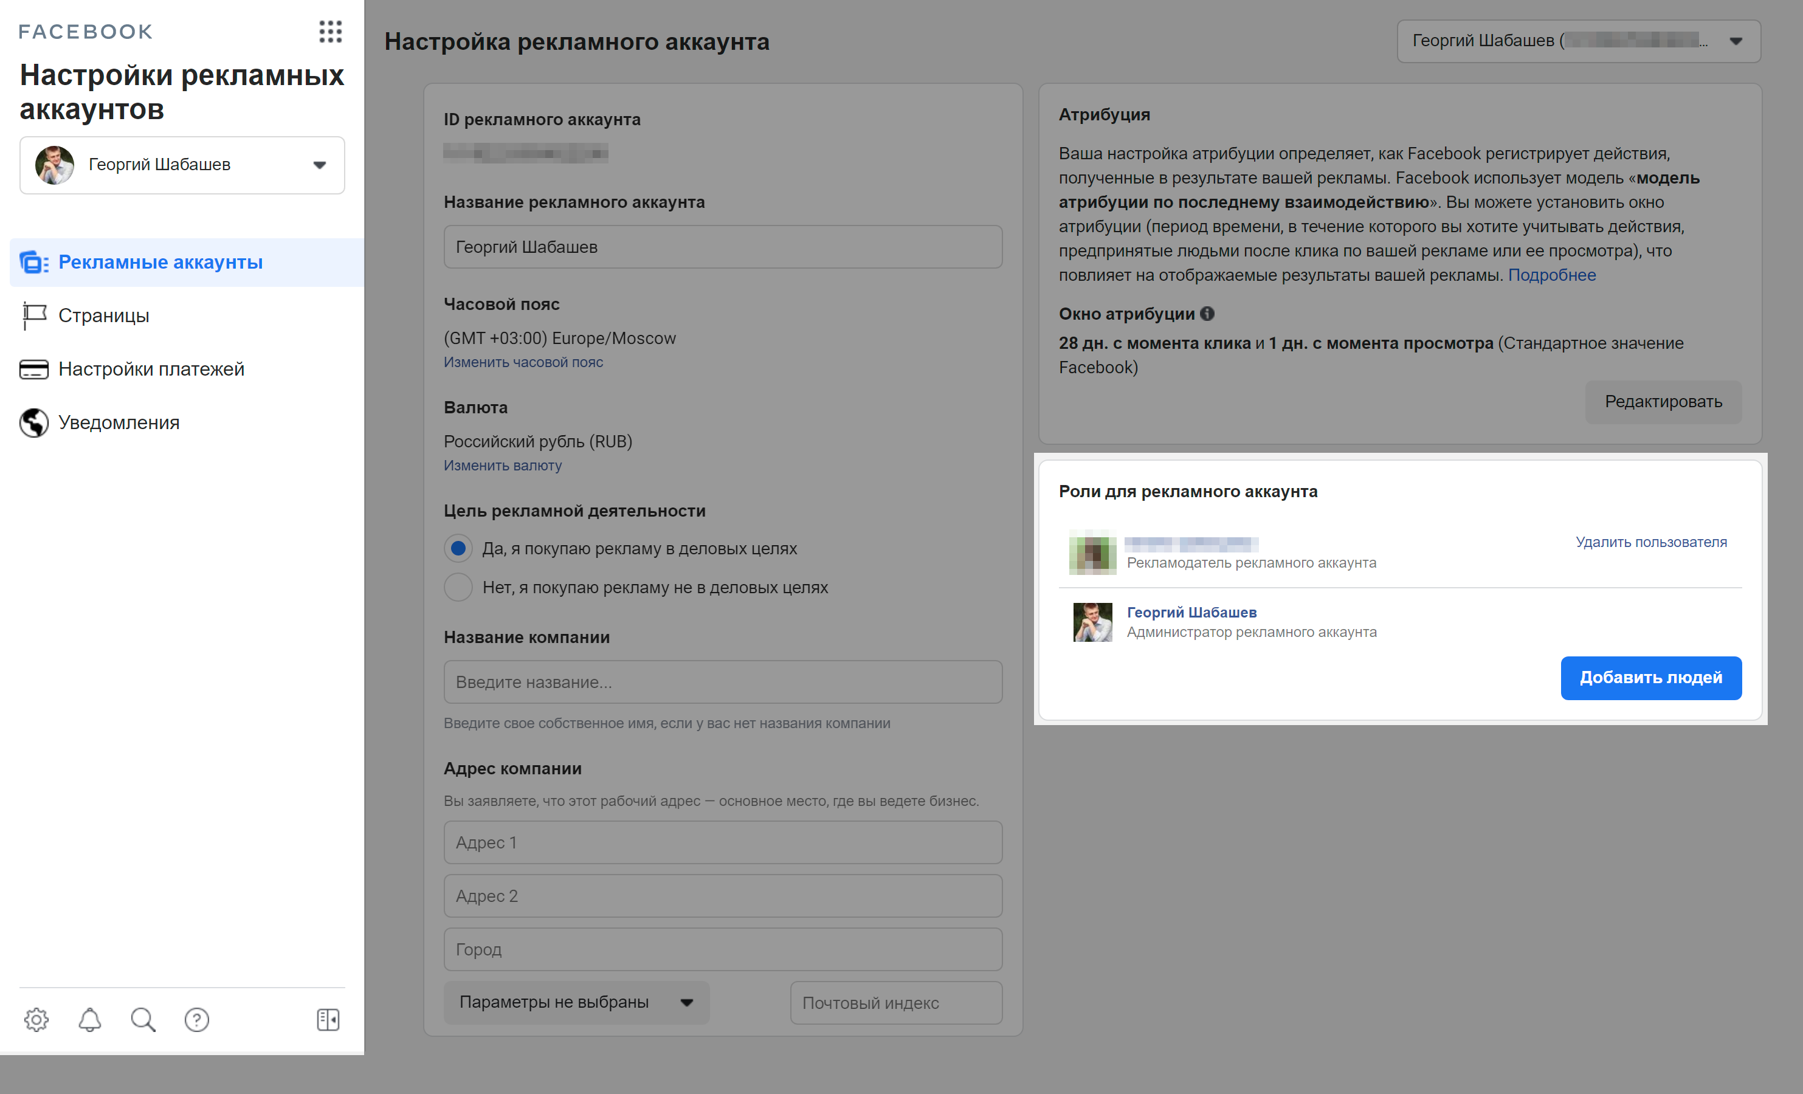Click the Город input field

point(723,949)
